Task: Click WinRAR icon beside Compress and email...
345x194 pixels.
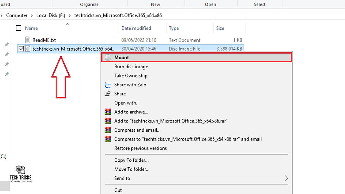Action: click(x=108, y=130)
